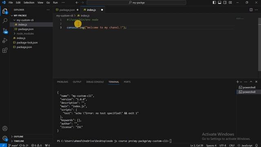Screen dimensions: 261x147
Task: Click the errors and warnings status item
Action: click(x=36, y=145)
